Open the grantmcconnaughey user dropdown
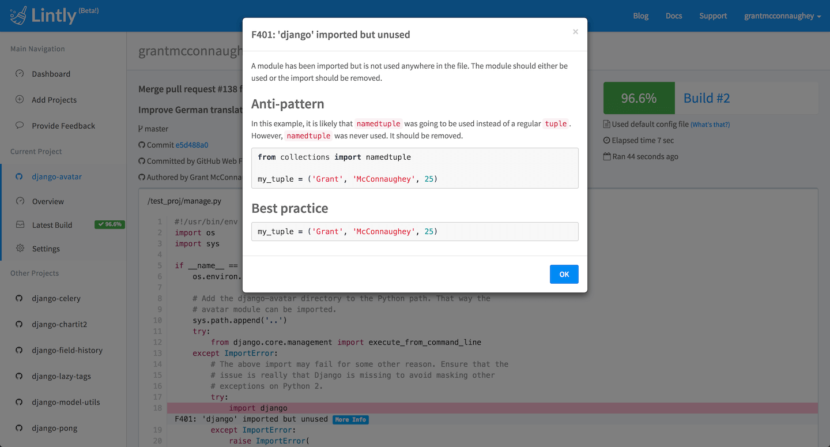 [x=782, y=16]
